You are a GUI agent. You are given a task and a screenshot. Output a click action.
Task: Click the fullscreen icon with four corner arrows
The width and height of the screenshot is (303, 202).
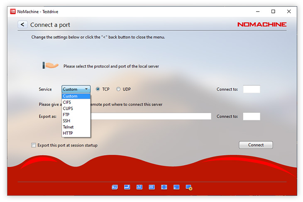click(164, 187)
